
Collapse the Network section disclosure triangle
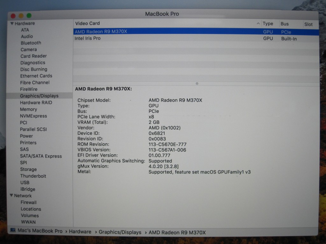click(x=12, y=195)
